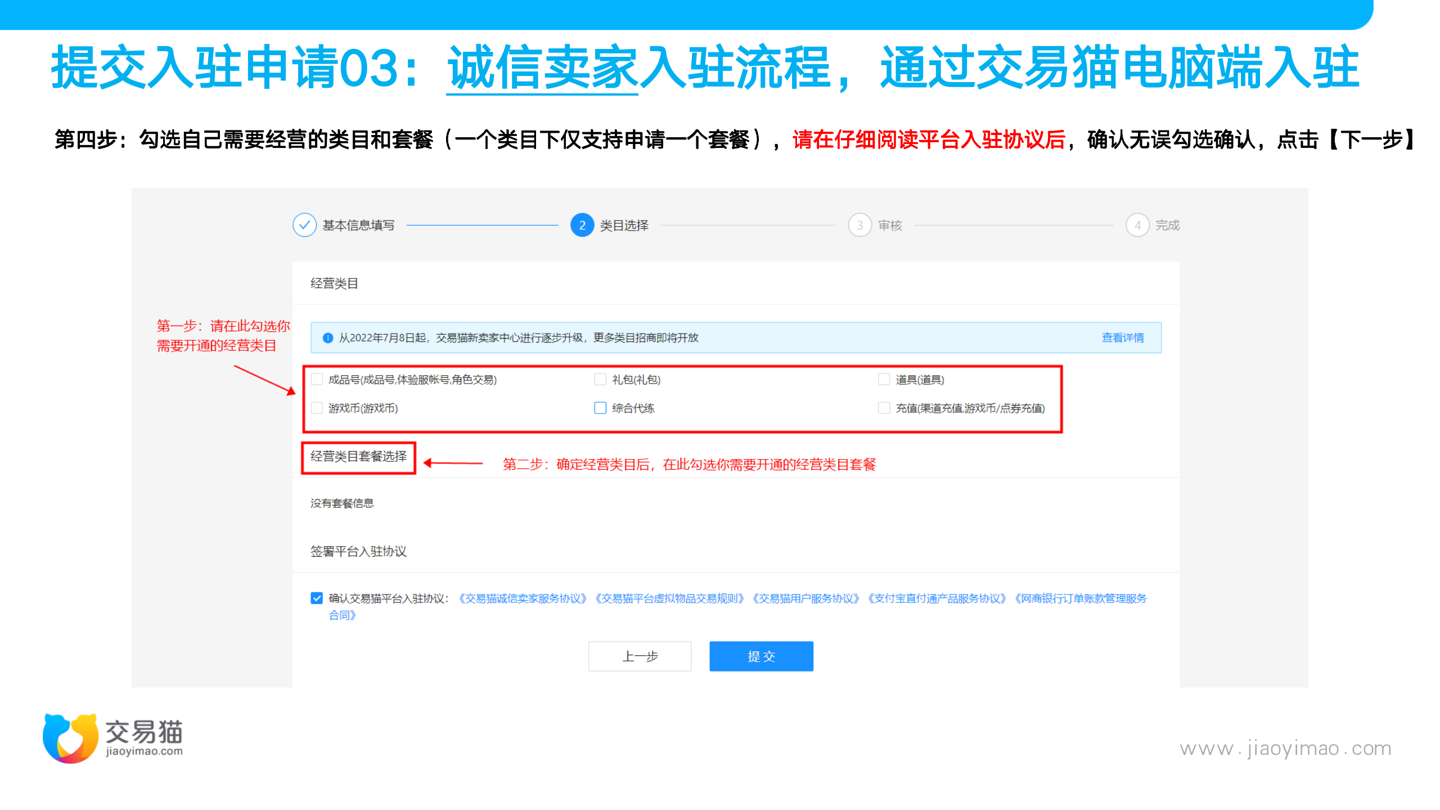The height and width of the screenshot is (810, 1440).
Task: Click the step 3 circle for 审核
Action: [859, 225]
